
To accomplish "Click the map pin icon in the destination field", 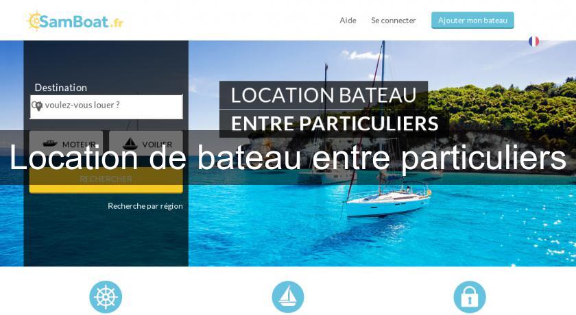I will pyautogui.click(x=38, y=106).
